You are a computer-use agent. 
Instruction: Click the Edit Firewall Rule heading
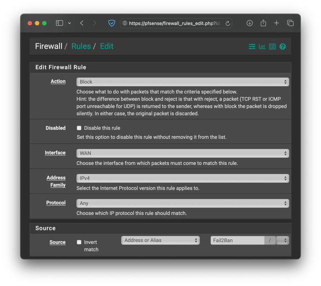tap(61, 67)
